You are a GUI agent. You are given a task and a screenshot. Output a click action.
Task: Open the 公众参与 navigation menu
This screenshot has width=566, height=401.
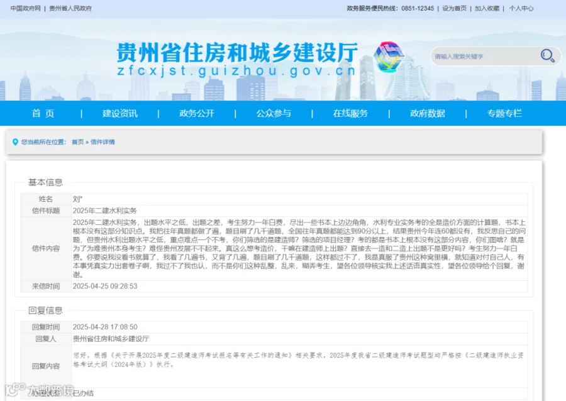point(274,114)
